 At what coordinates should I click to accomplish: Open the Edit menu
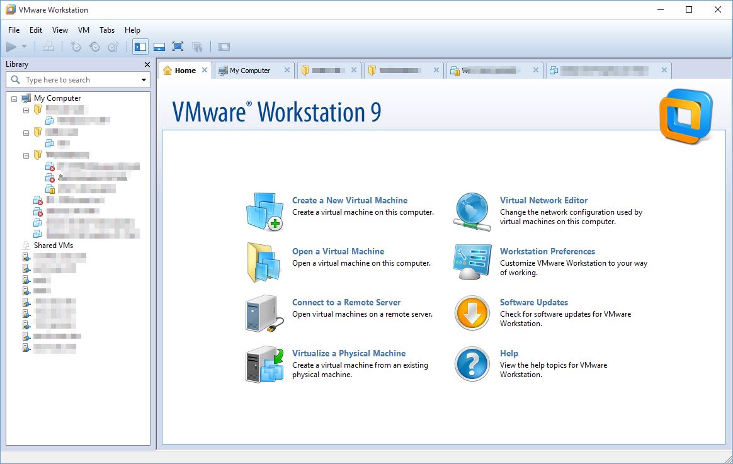(36, 30)
